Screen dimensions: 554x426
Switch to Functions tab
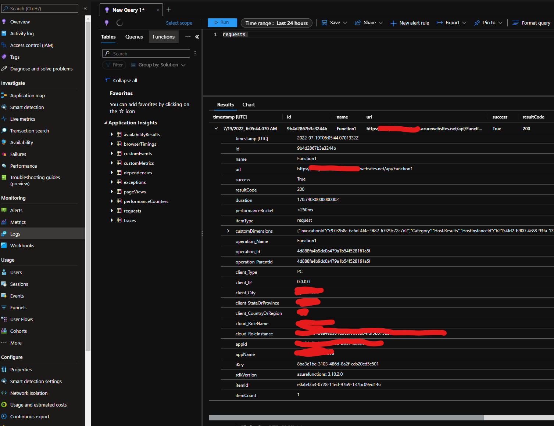[164, 37]
